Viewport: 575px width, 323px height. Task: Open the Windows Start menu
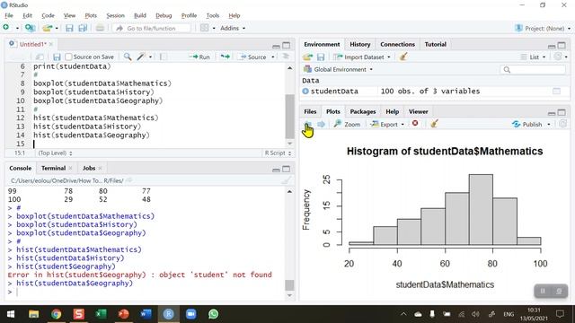(x=11, y=314)
